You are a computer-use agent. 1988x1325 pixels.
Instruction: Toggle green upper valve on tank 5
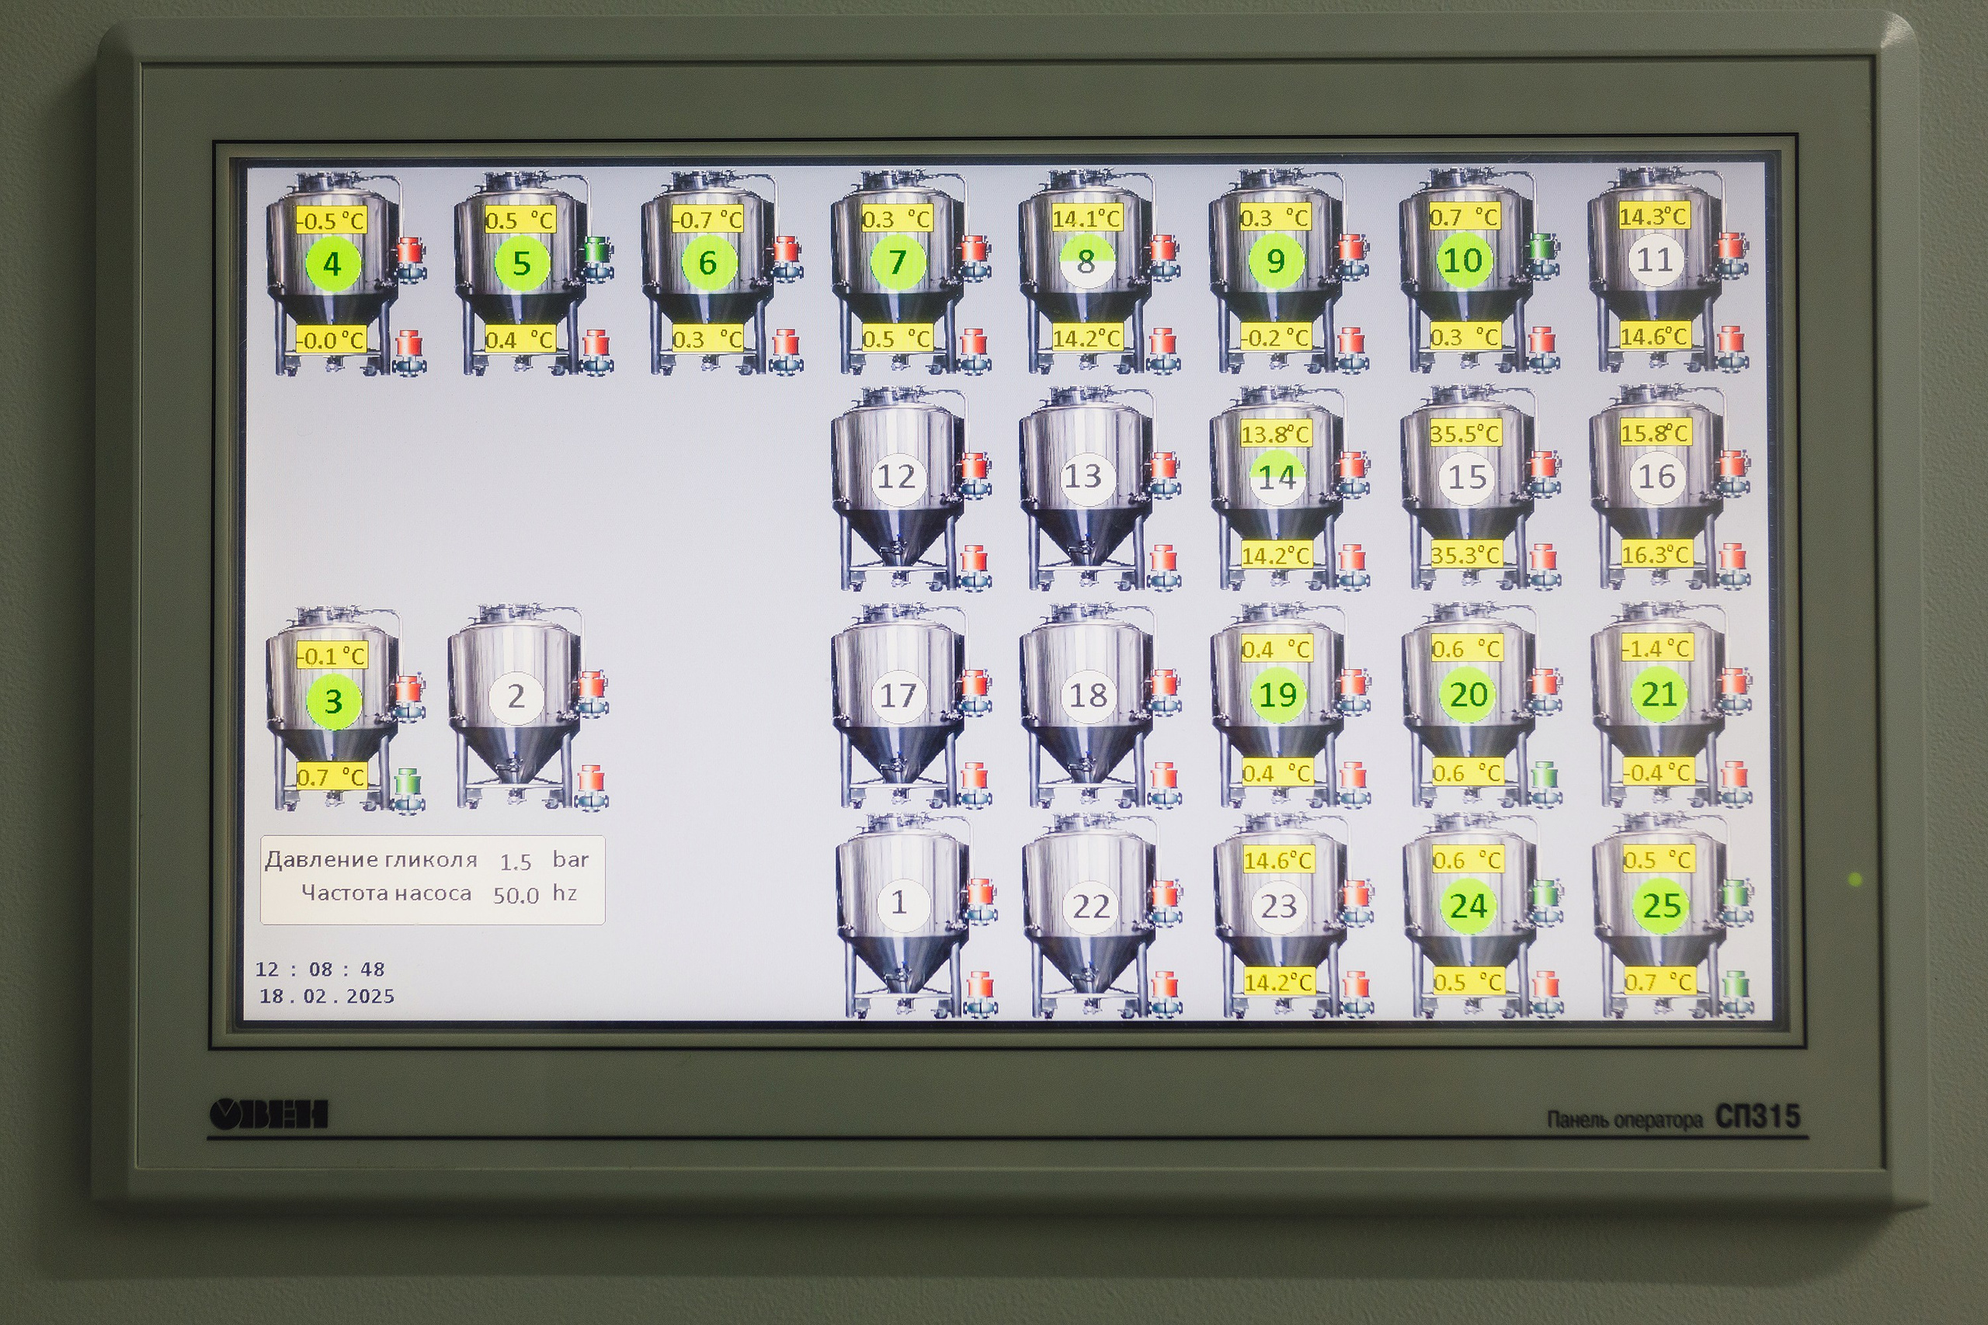pos(596,251)
